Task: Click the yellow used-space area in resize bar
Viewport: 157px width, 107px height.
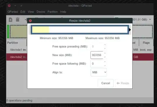Action: pyautogui.click(x=40, y=30)
